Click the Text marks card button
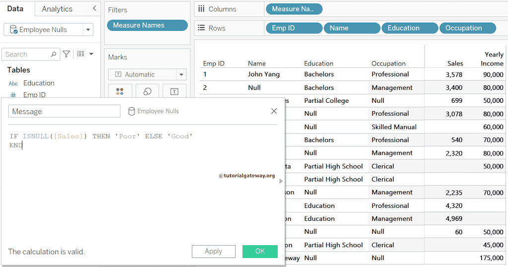 click(x=174, y=91)
